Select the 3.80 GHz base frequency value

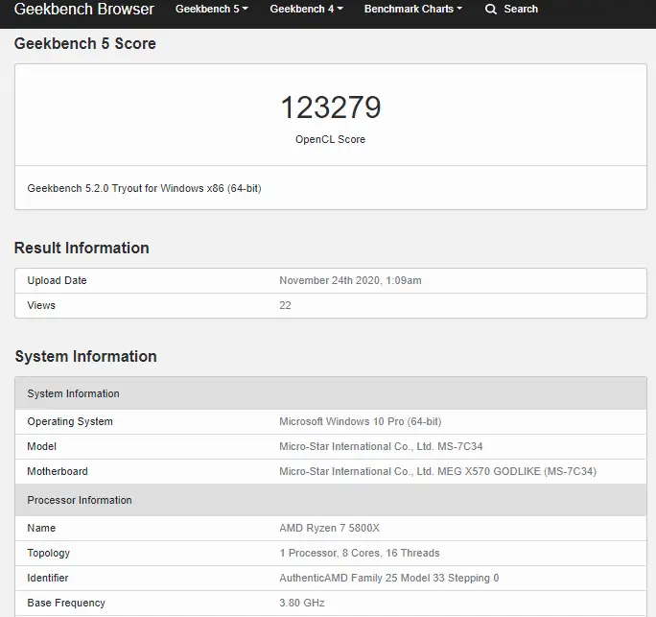pos(302,603)
